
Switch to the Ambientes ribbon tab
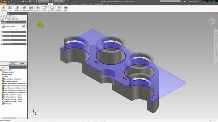[x=74, y=4]
